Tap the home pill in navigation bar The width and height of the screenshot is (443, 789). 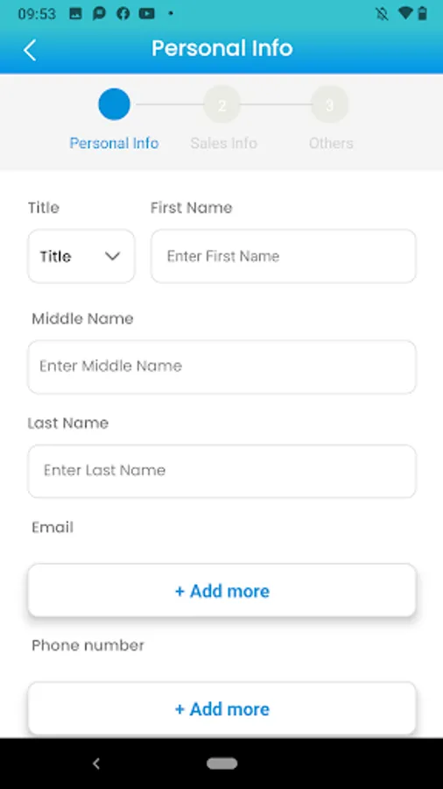pyautogui.click(x=222, y=764)
